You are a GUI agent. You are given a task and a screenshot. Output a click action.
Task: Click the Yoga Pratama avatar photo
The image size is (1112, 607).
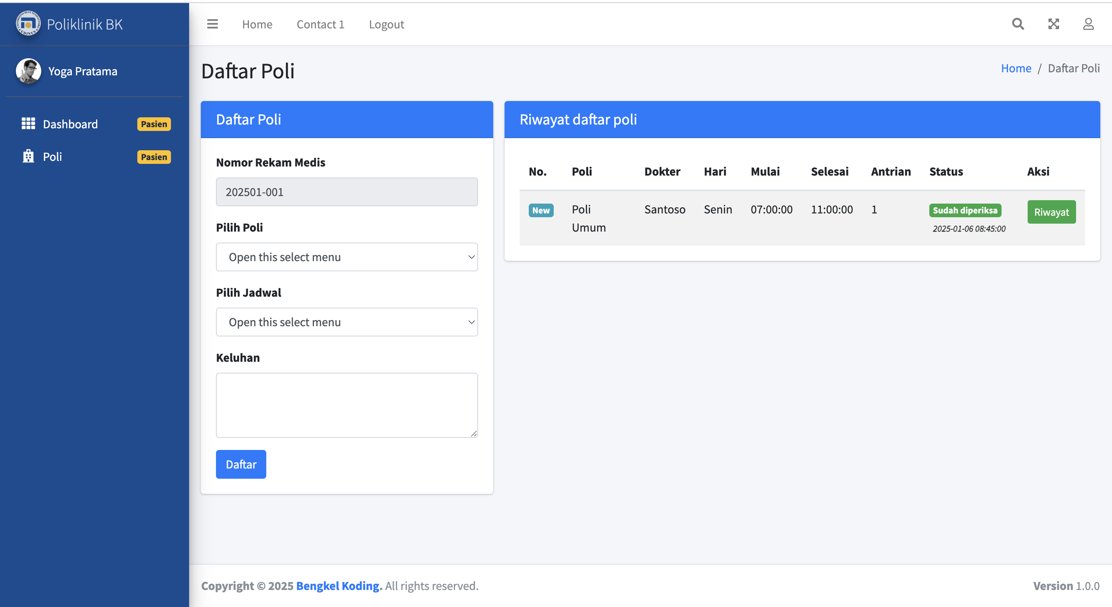[x=28, y=71]
